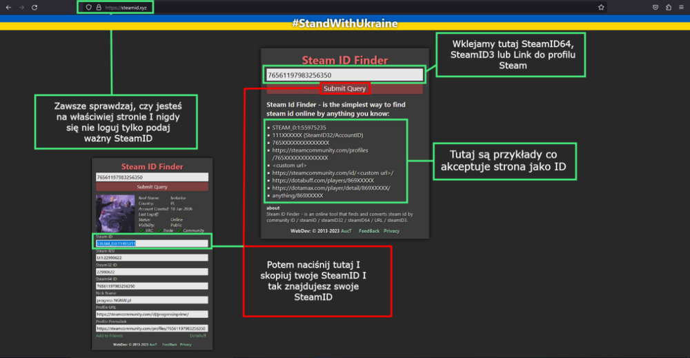This screenshot has width=690, height=358.
Task: Click the Profile Permalink field
Action: pyautogui.click(x=152, y=328)
